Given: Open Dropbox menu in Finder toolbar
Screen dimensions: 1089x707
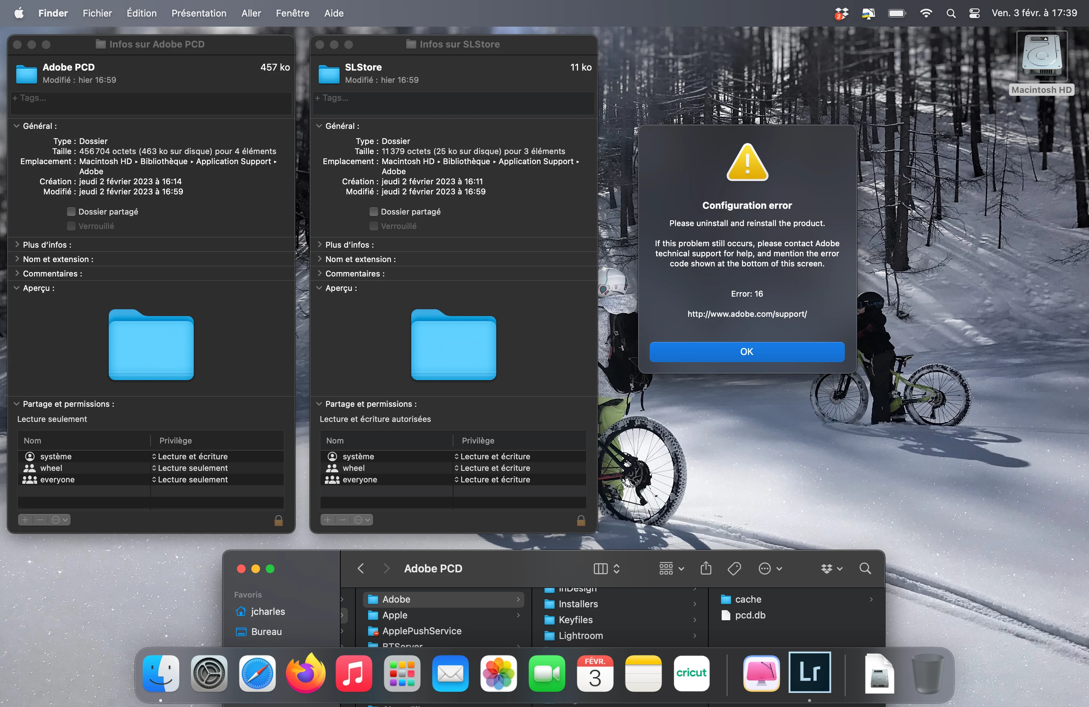Looking at the screenshot, I should [831, 568].
